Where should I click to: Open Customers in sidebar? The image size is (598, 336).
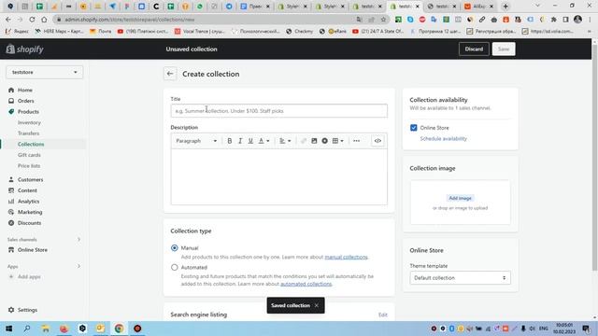[x=30, y=180]
